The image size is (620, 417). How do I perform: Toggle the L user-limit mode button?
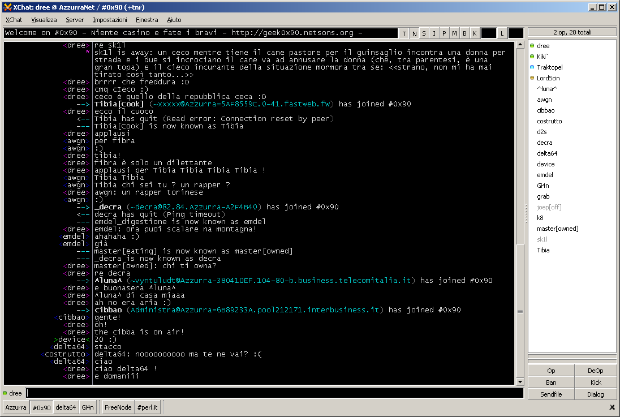502,33
